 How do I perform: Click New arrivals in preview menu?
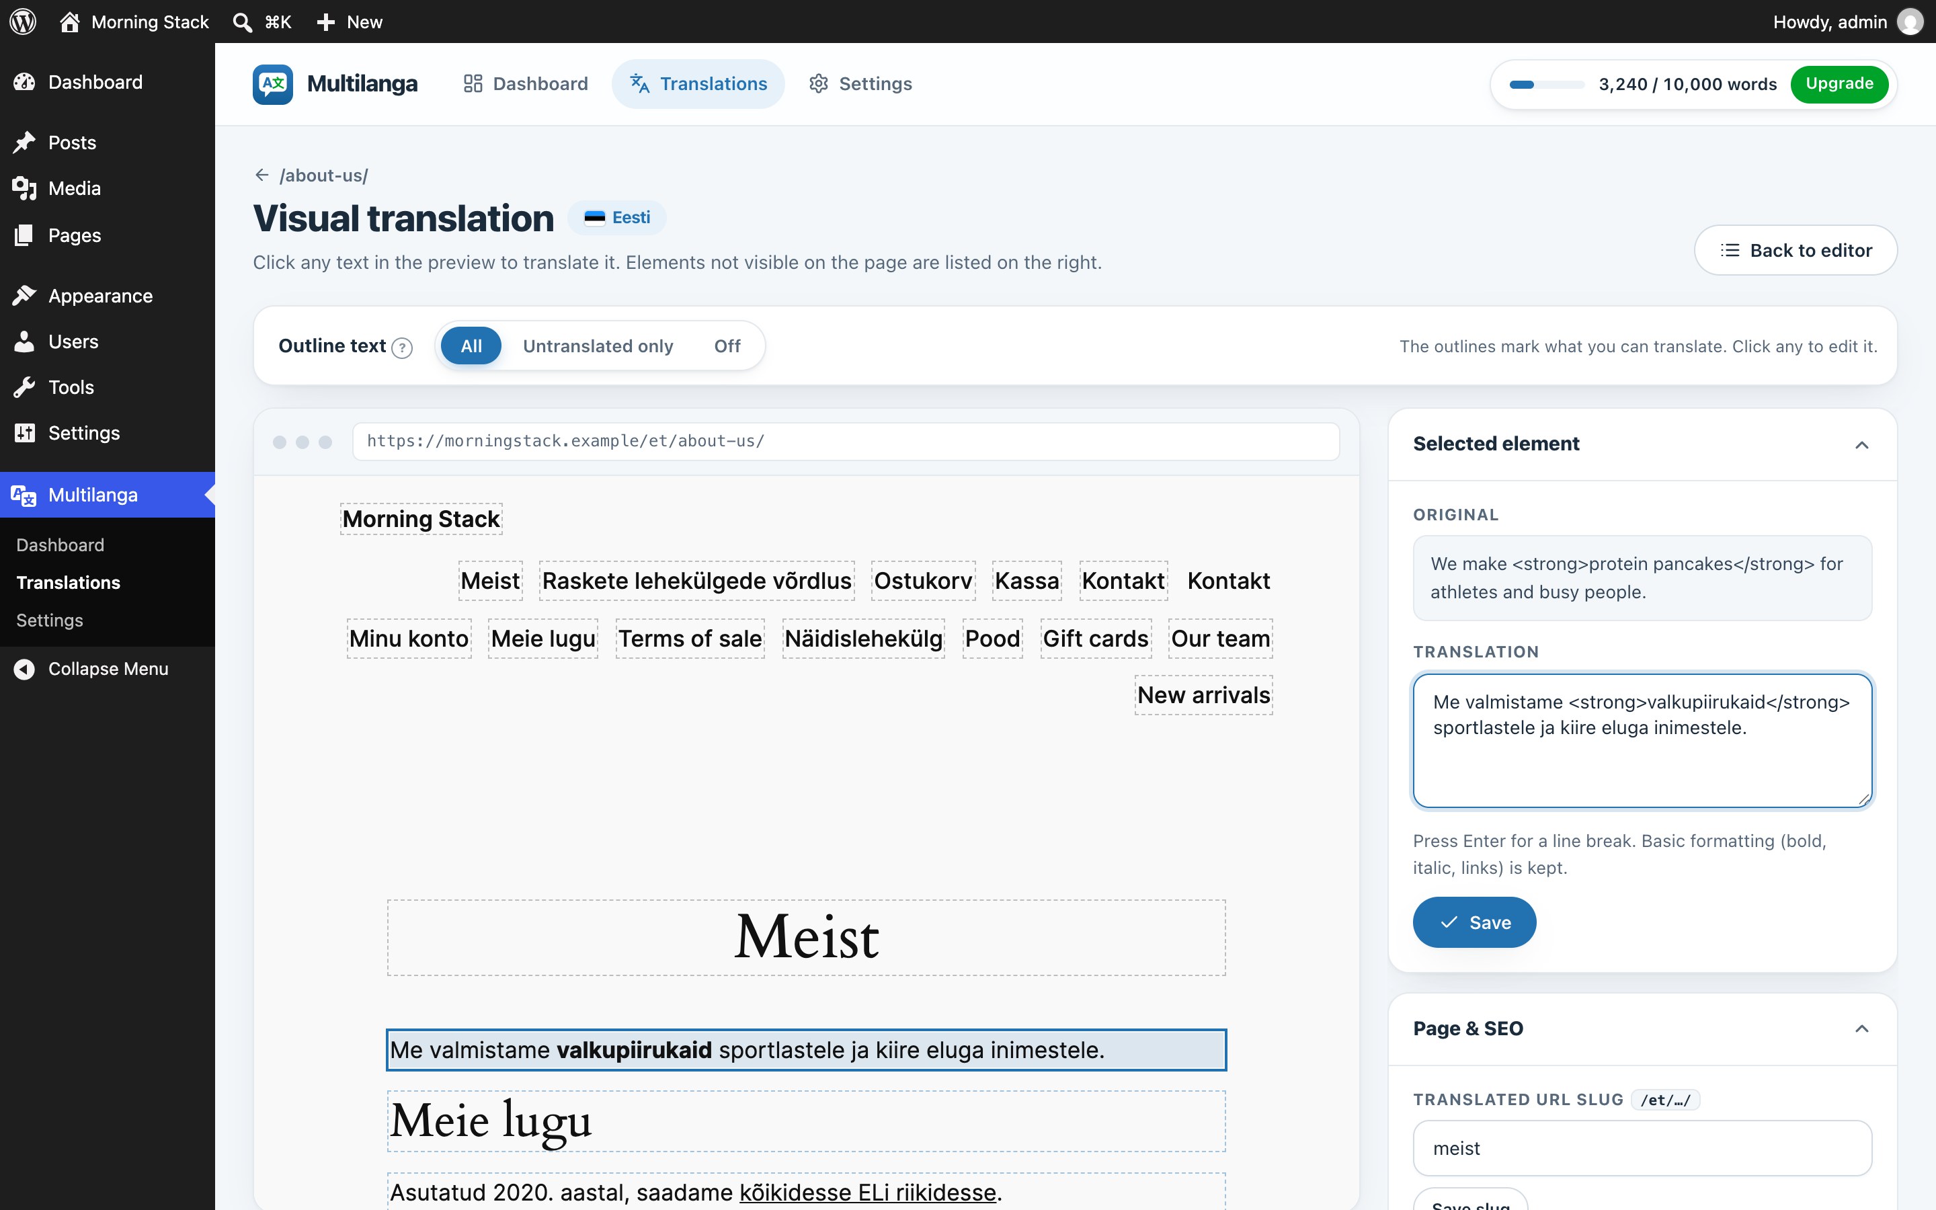1203,696
